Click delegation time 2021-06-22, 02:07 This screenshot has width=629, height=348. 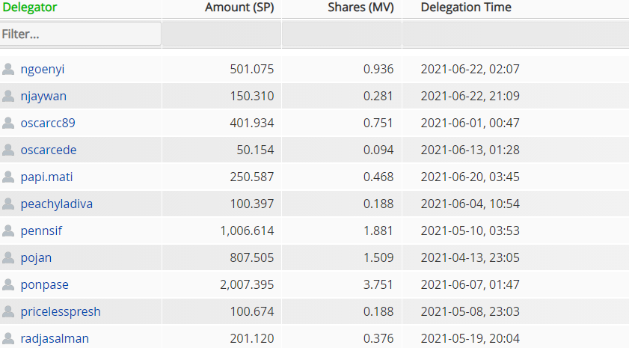(470, 69)
